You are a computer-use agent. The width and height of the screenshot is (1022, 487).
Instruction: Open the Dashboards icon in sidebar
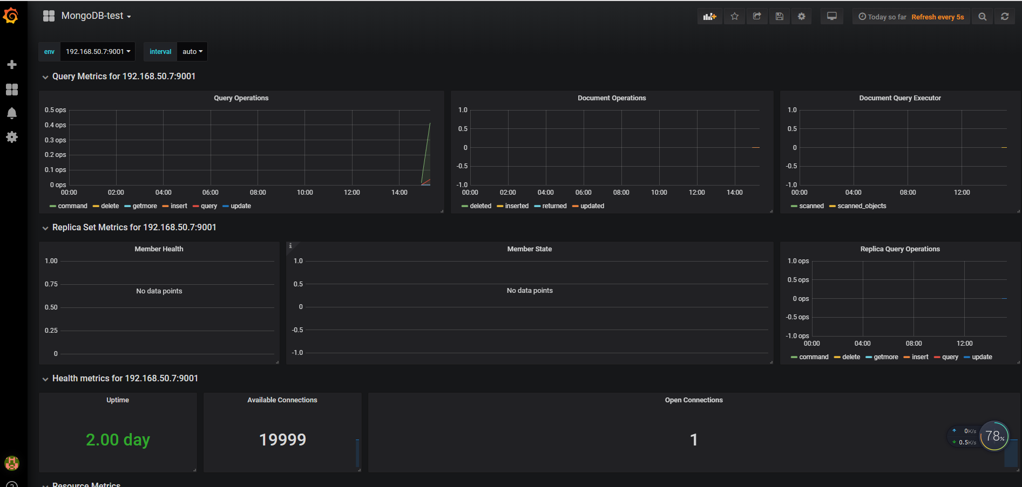12,90
